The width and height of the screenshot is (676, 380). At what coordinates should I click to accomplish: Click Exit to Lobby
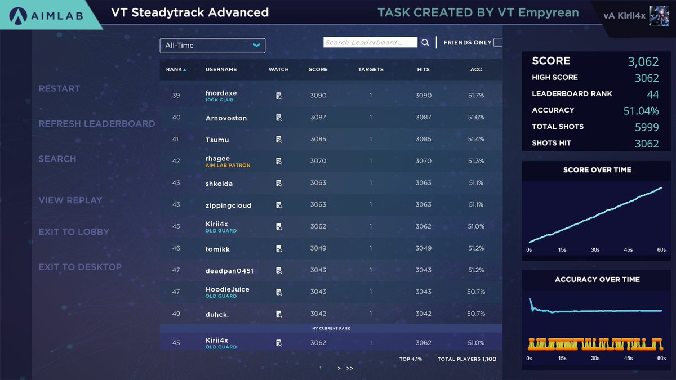click(x=74, y=231)
